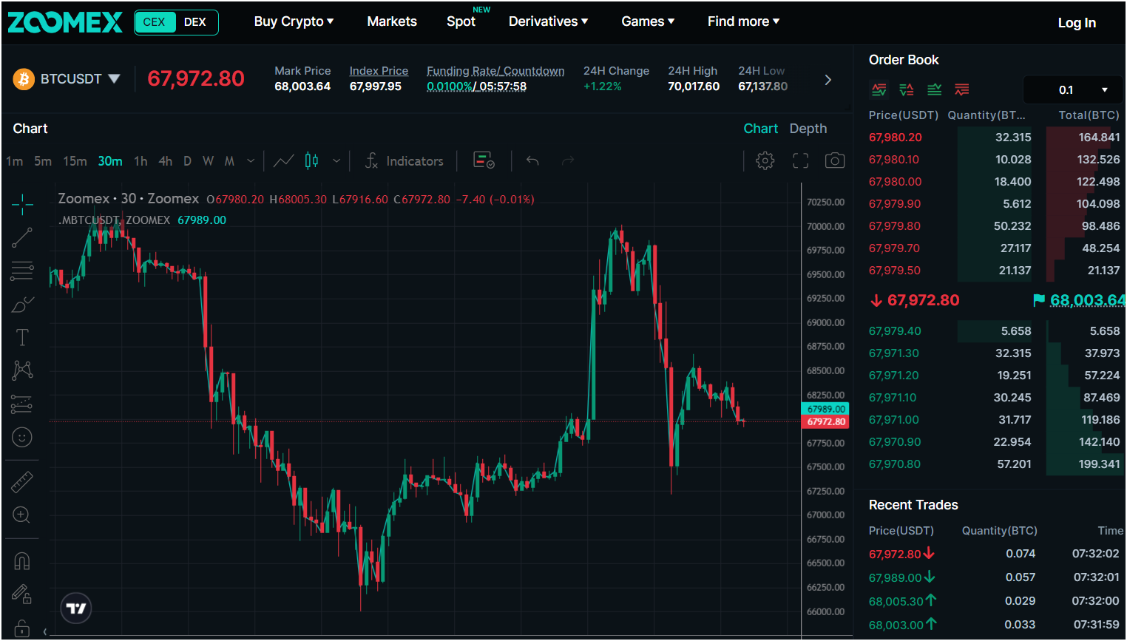Viewport: 1127px width, 641px height.
Task: Select the candlestick chart type icon
Action: [312, 160]
